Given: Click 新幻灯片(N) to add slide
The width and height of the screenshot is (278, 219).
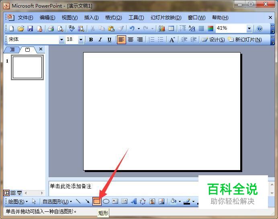Looking at the screenshot, I should point(245,40).
